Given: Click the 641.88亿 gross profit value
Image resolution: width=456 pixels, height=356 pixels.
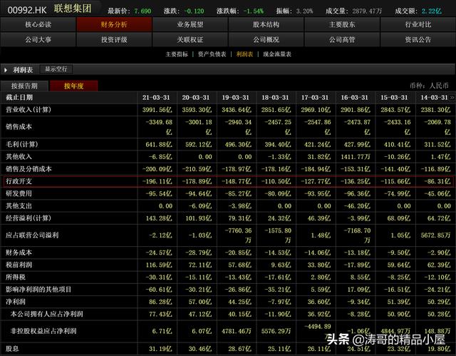Looking at the screenshot, I should [159, 144].
